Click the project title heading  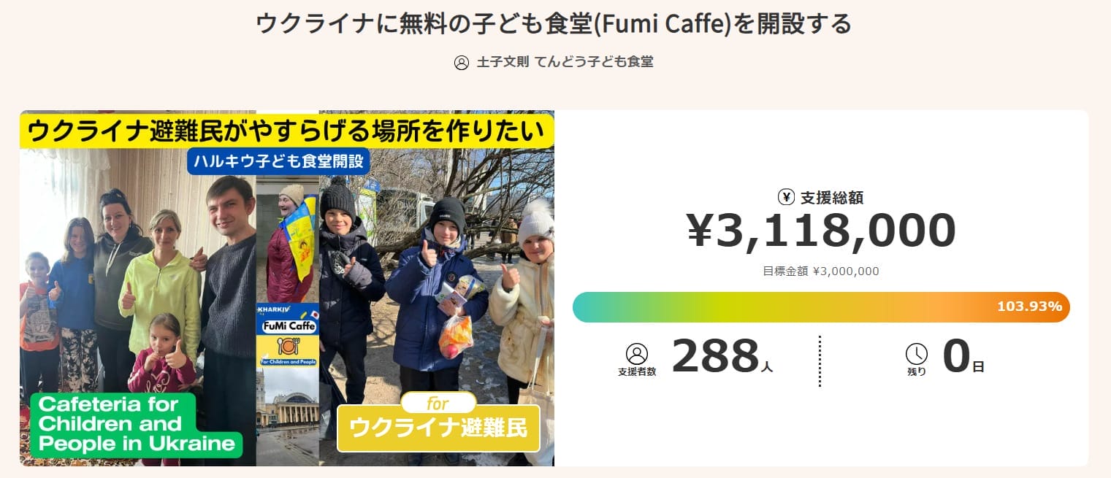pos(554,24)
